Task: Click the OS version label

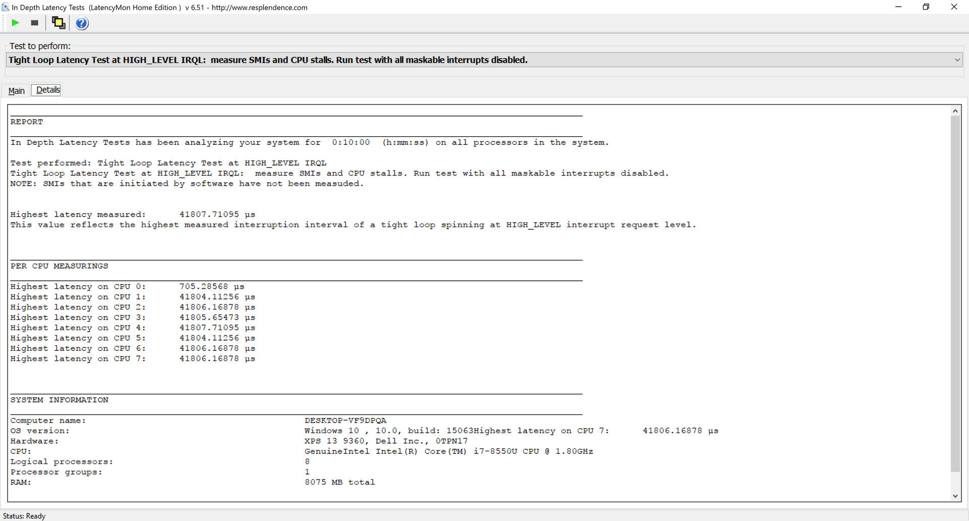Action: (40, 431)
